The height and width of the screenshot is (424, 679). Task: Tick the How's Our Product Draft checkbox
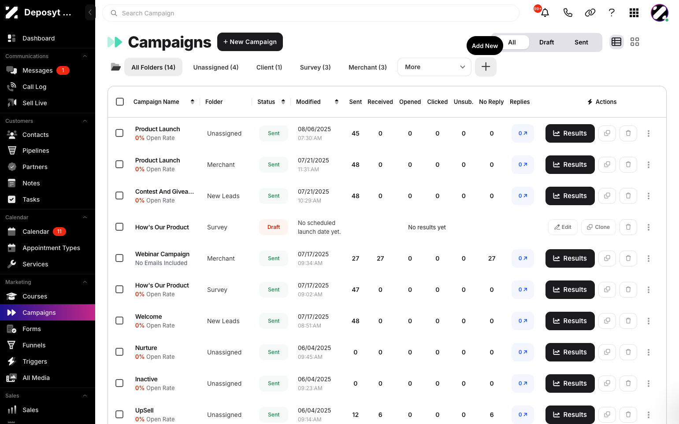click(119, 227)
